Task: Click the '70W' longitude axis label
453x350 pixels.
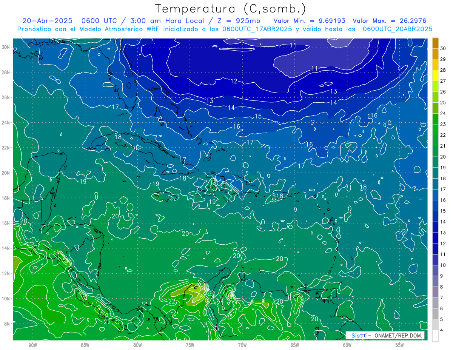Action: click(242, 345)
